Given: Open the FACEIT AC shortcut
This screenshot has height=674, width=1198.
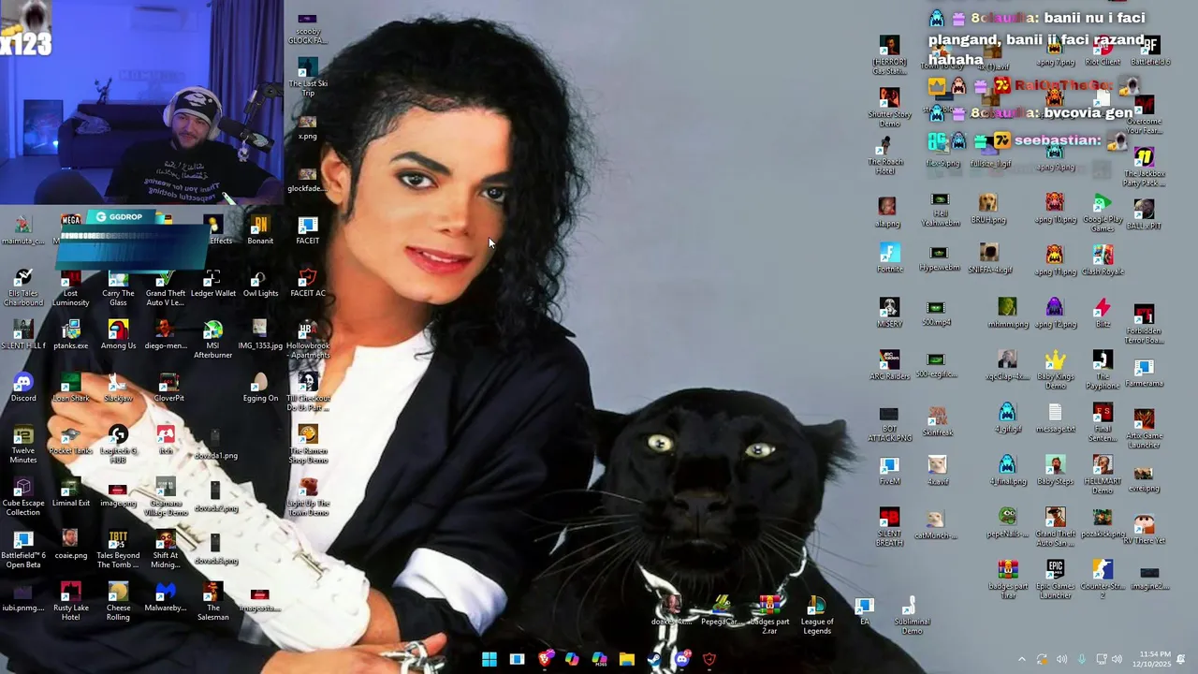Looking at the screenshot, I should (x=308, y=284).
